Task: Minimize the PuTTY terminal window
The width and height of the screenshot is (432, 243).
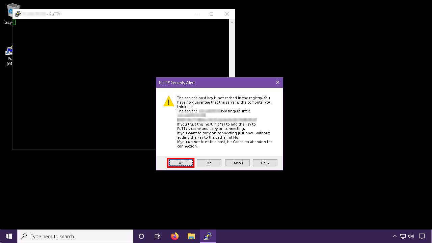Action: coord(196,14)
